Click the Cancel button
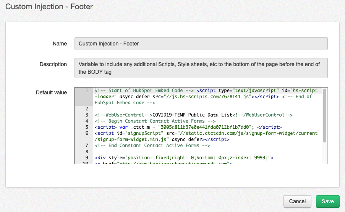The height and width of the screenshot is (212, 345). tap(297, 201)
